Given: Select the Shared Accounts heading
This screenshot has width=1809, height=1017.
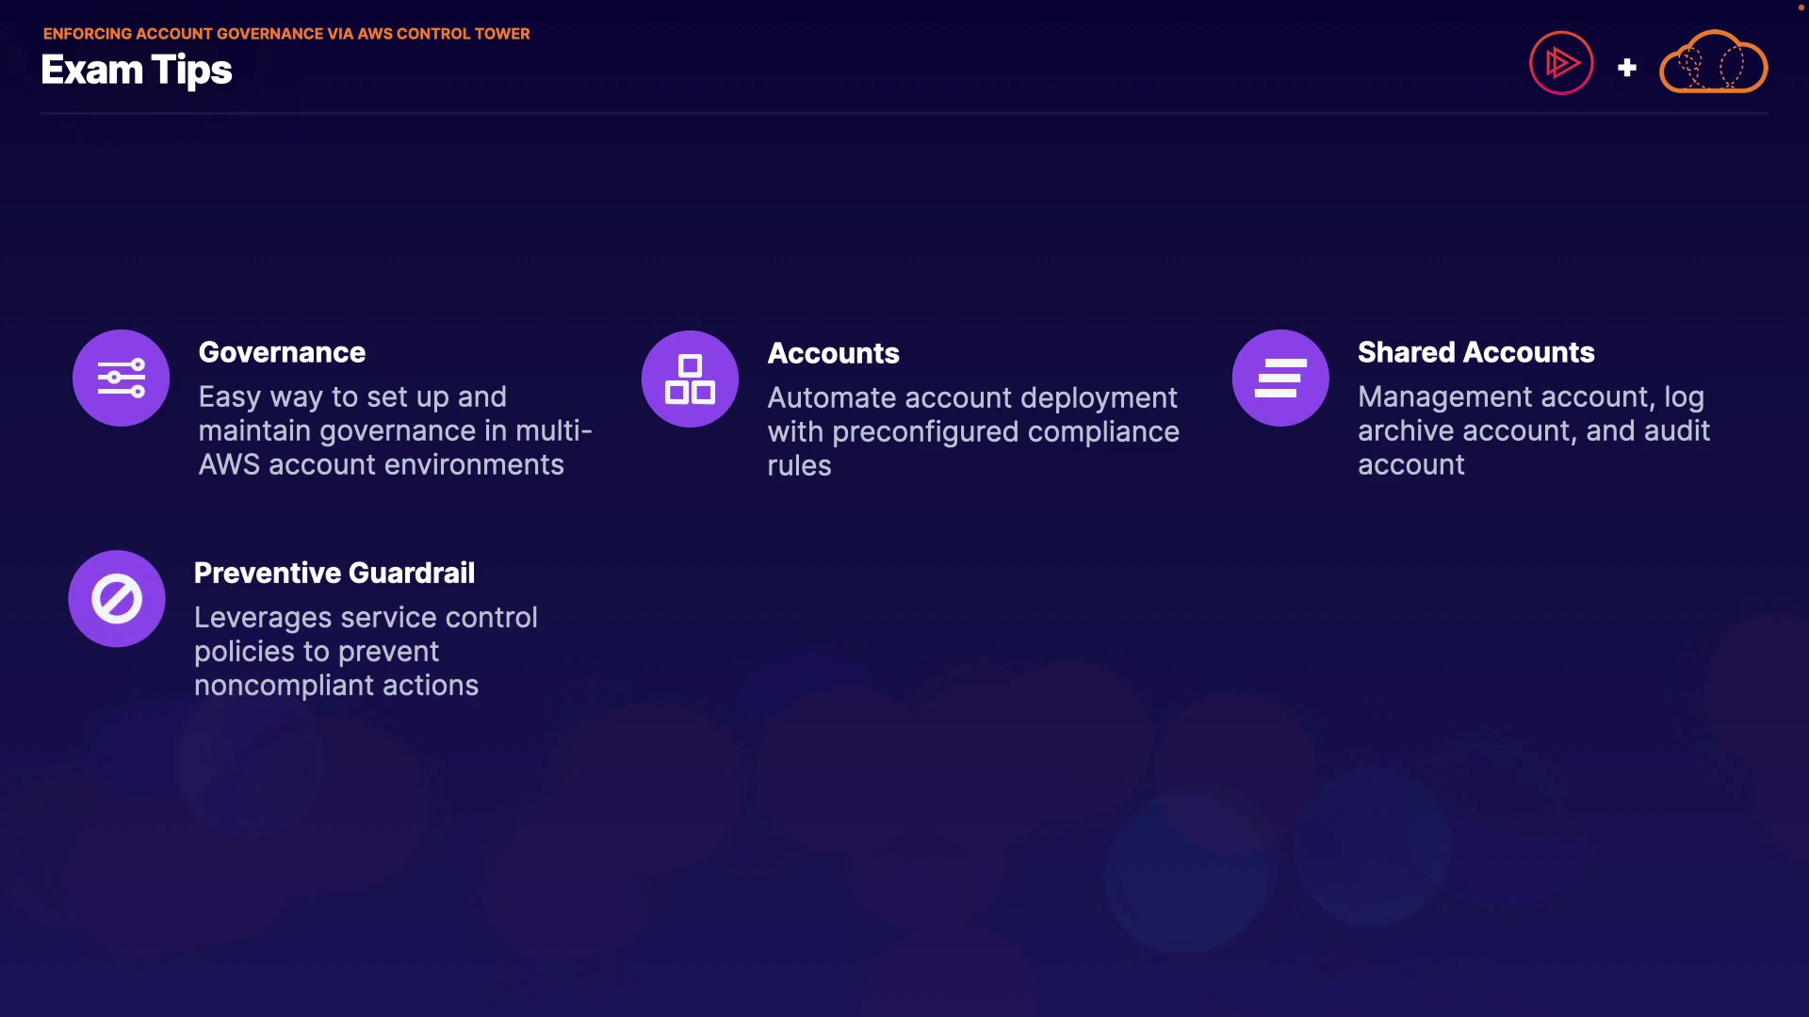Looking at the screenshot, I should pos(1475,352).
